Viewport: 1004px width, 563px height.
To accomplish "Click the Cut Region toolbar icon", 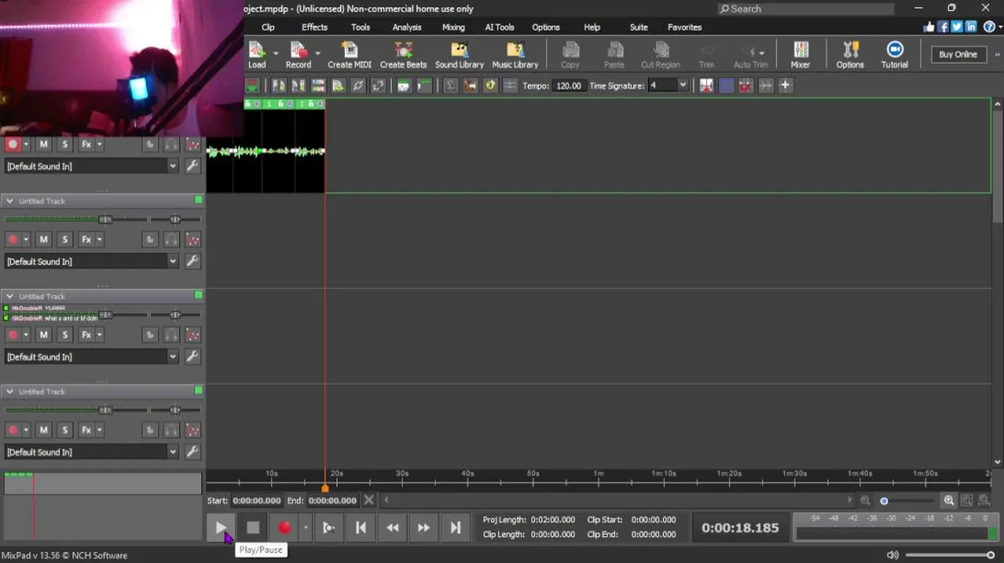I will pyautogui.click(x=661, y=55).
